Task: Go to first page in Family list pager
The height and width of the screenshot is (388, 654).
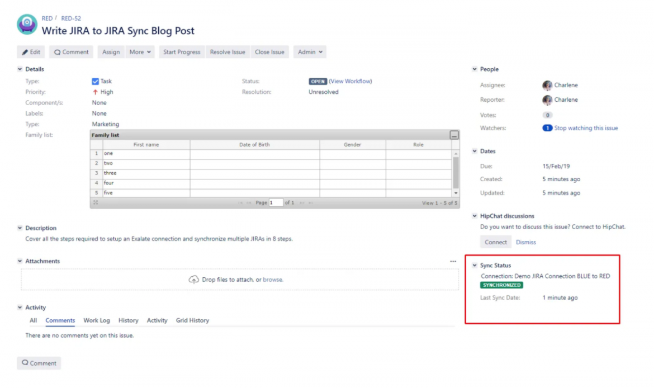Action: [240, 203]
